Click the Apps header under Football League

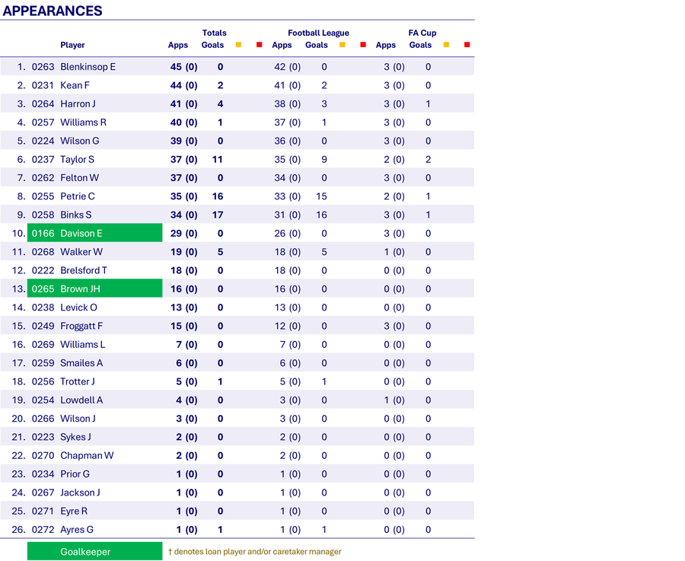pos(282,45)
